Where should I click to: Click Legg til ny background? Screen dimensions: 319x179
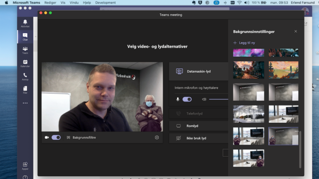tap(244, 43)
